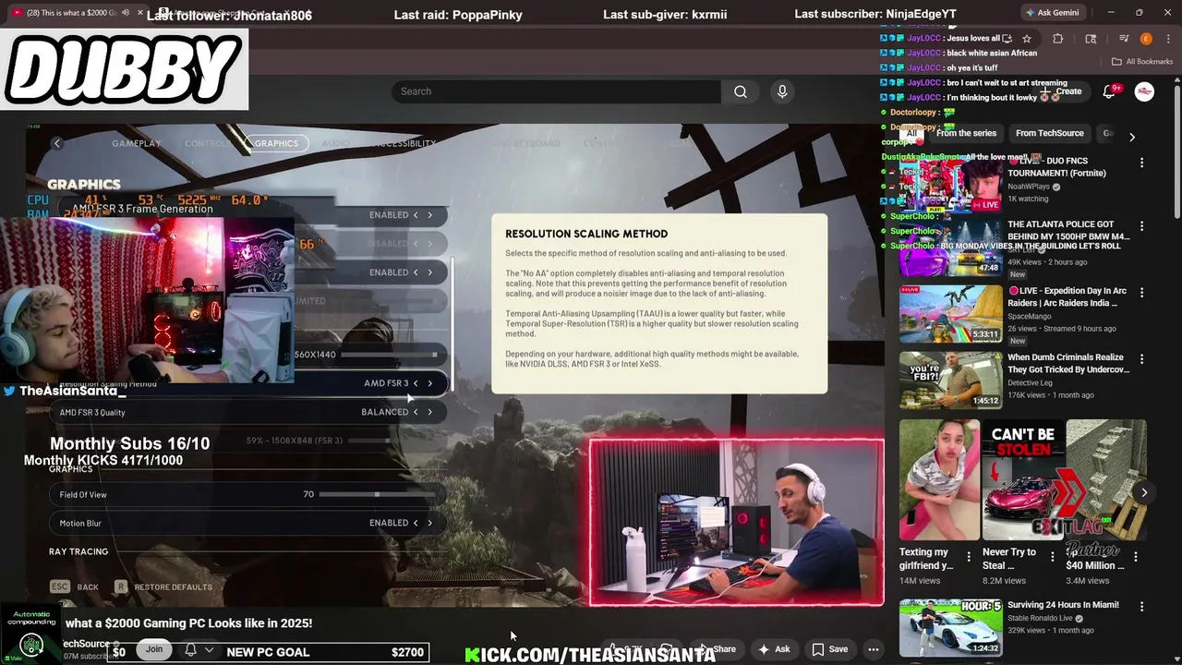Open the When Dumb Criminals Realize thumbnail

click(x=950, y=380)
